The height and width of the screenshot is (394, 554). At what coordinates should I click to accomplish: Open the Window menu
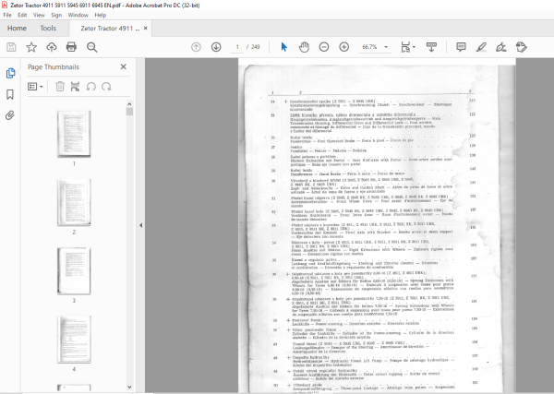(78, 15)
